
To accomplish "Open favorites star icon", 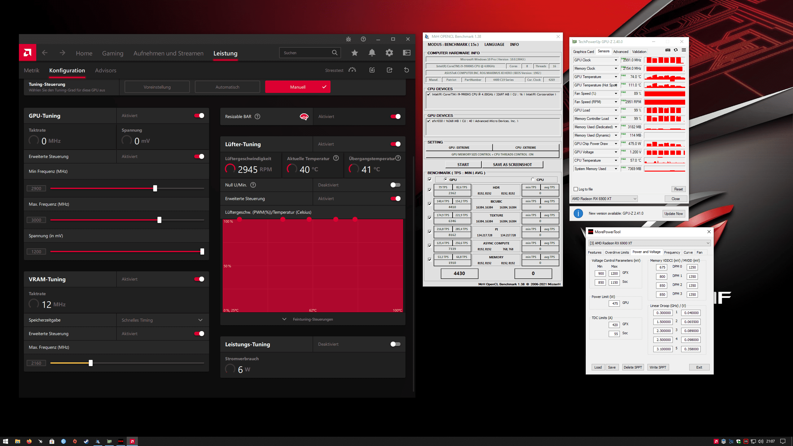I will 355,53.
